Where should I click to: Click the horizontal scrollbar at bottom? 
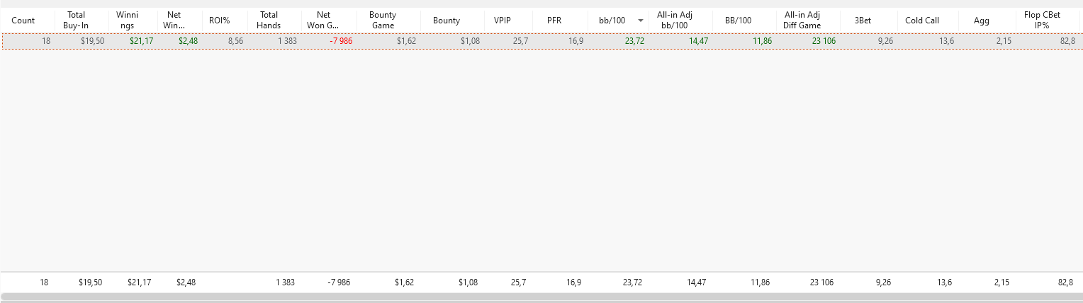[541, 297]
